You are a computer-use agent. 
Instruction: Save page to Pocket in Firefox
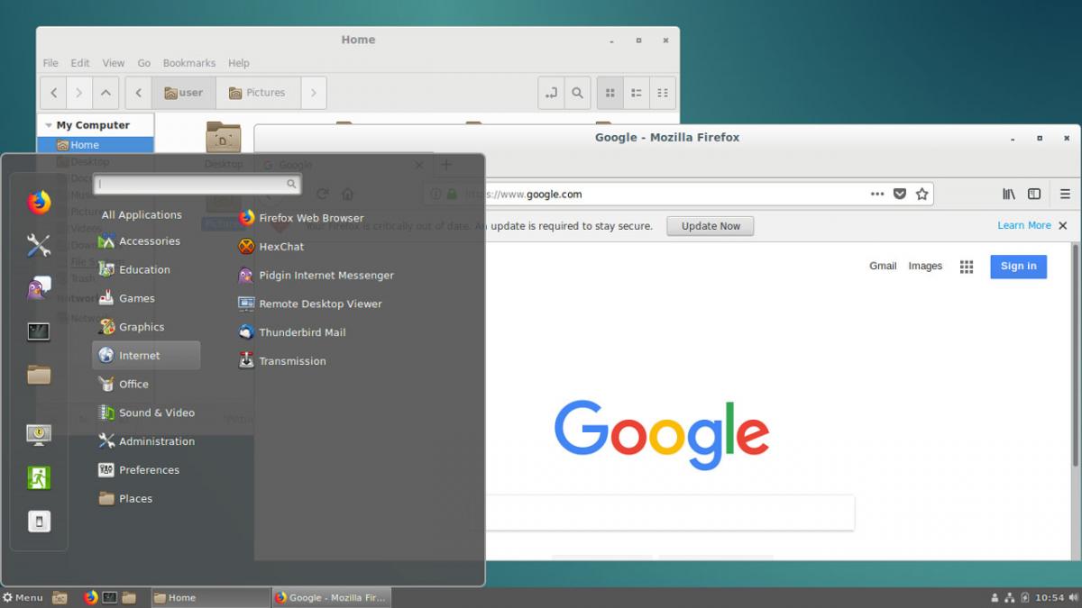point(900,194)
